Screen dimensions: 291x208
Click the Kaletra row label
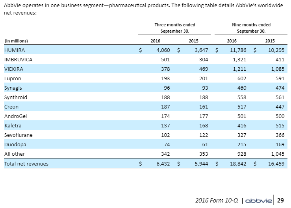[x=13, y=126]
